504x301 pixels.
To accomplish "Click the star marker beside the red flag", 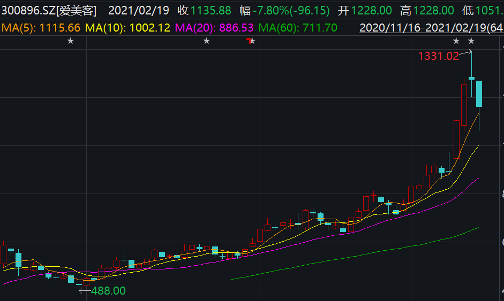I will (x=253, y=41).
